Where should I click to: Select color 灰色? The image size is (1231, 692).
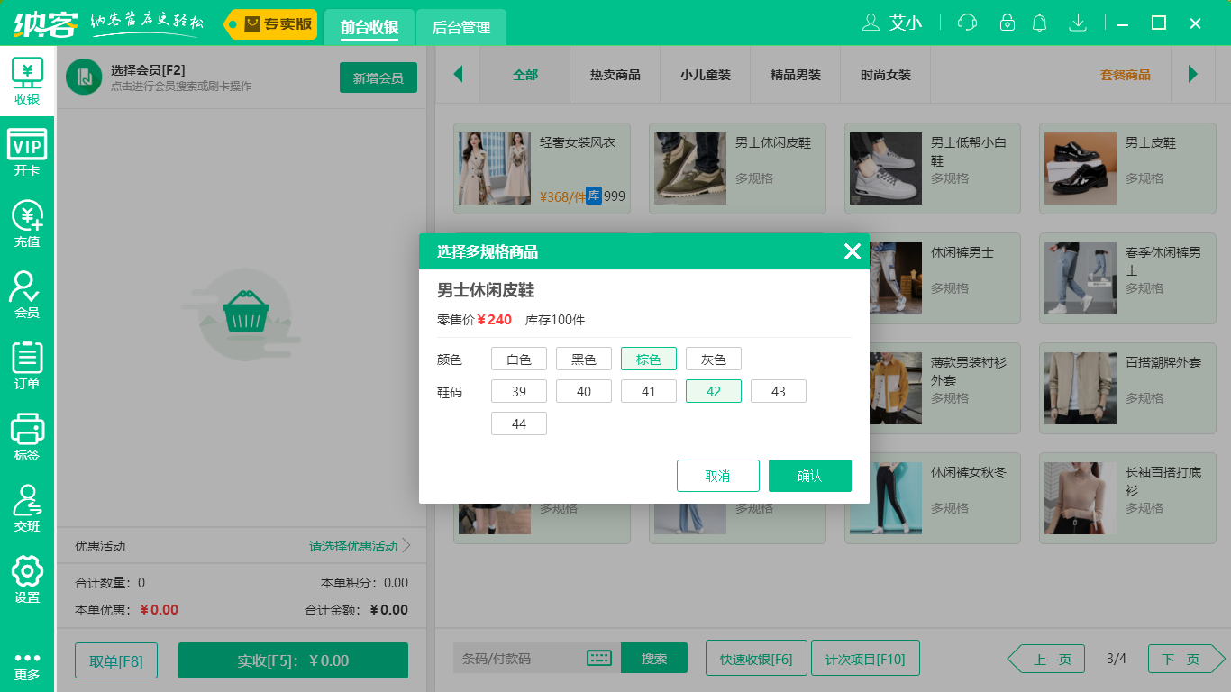click(714, 359)
